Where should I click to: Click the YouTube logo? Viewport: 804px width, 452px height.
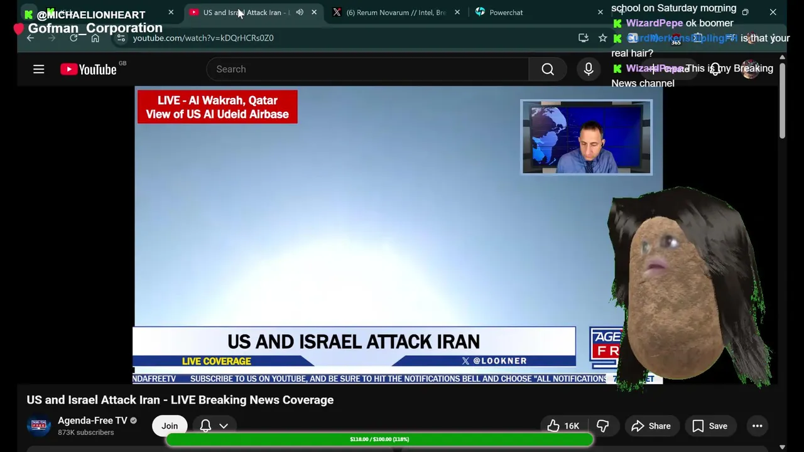89,69
